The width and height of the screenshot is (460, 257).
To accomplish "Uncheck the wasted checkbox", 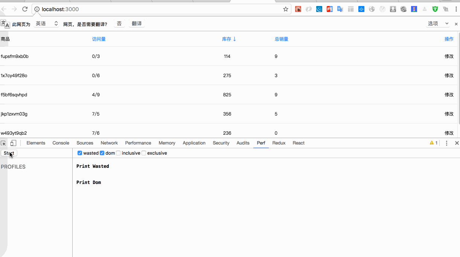I will pyautogui.click(x=80, y=153).
